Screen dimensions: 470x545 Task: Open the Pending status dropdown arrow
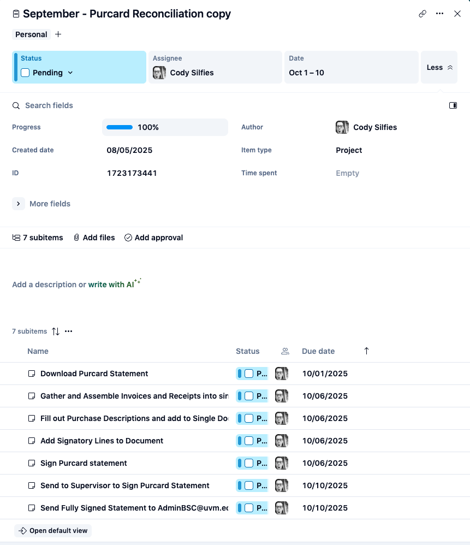pyautogui.click(x=70, y=73)
